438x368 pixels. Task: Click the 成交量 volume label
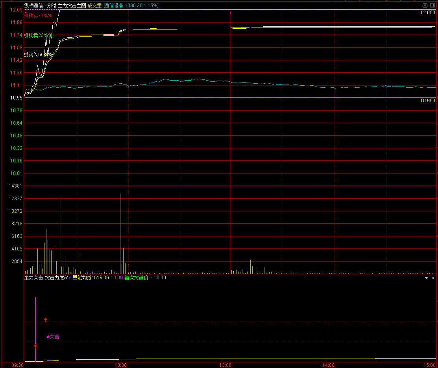(94, 6)
